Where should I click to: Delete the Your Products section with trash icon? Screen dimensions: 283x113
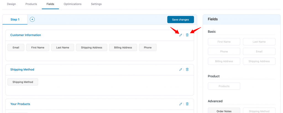[x=187, y=104]
